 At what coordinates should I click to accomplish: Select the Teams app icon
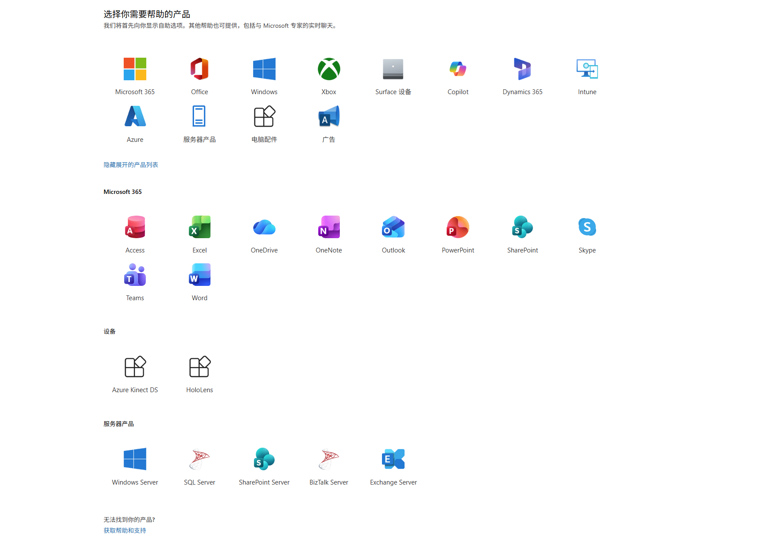pyautogui.click(x=135, y=275)
